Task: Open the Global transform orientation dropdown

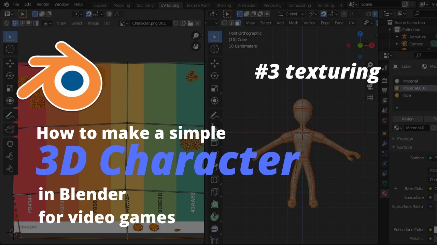Action: coord(291,14)
